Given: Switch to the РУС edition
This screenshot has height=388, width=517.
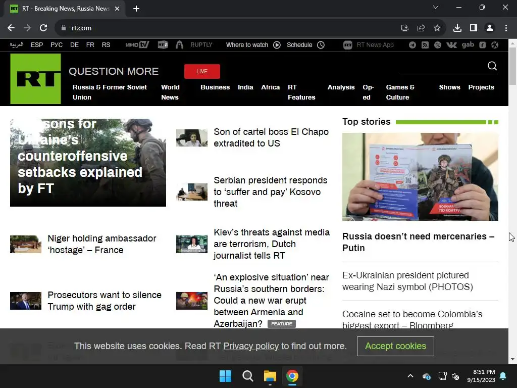Looking at the screenshot, I should point(57,45).
